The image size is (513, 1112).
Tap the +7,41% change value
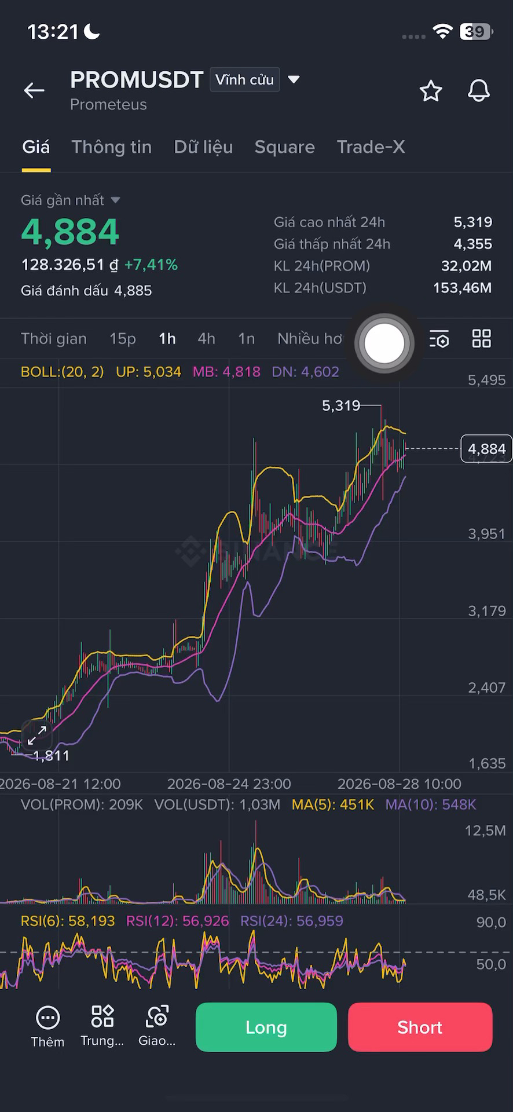tap(151, 265)
